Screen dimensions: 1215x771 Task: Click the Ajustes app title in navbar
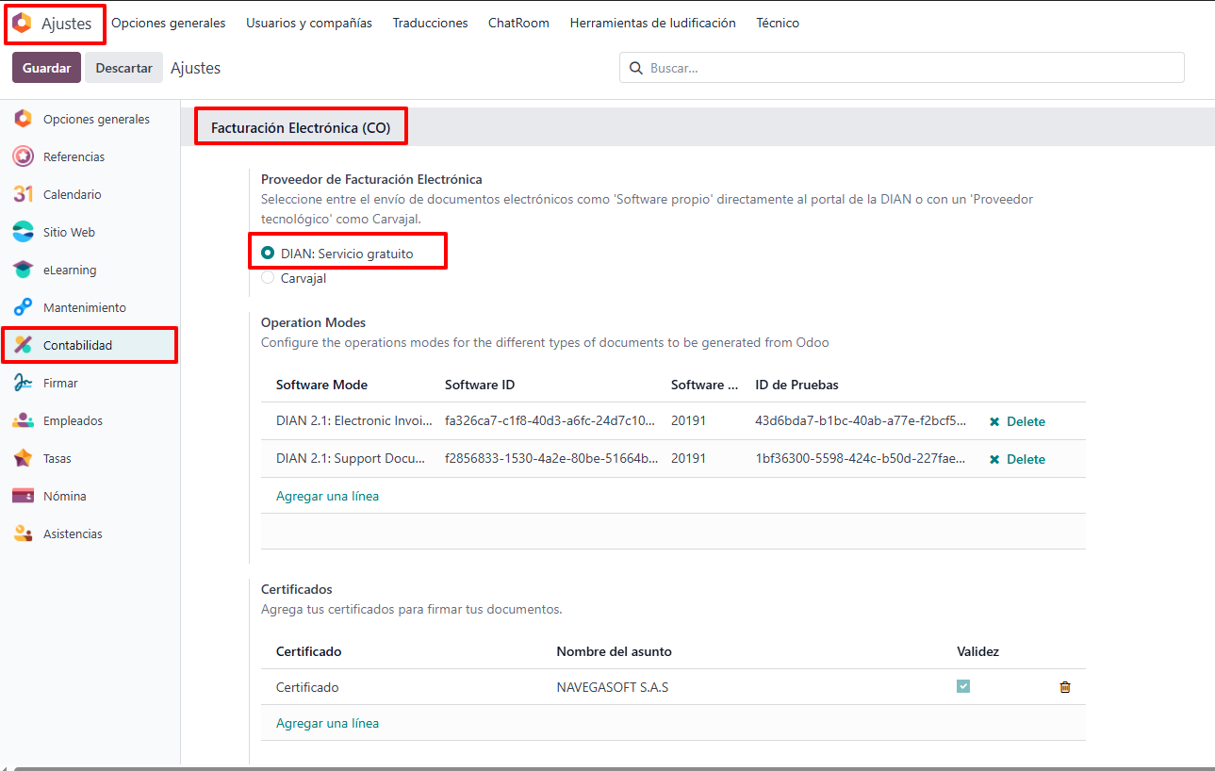(67, 24)
